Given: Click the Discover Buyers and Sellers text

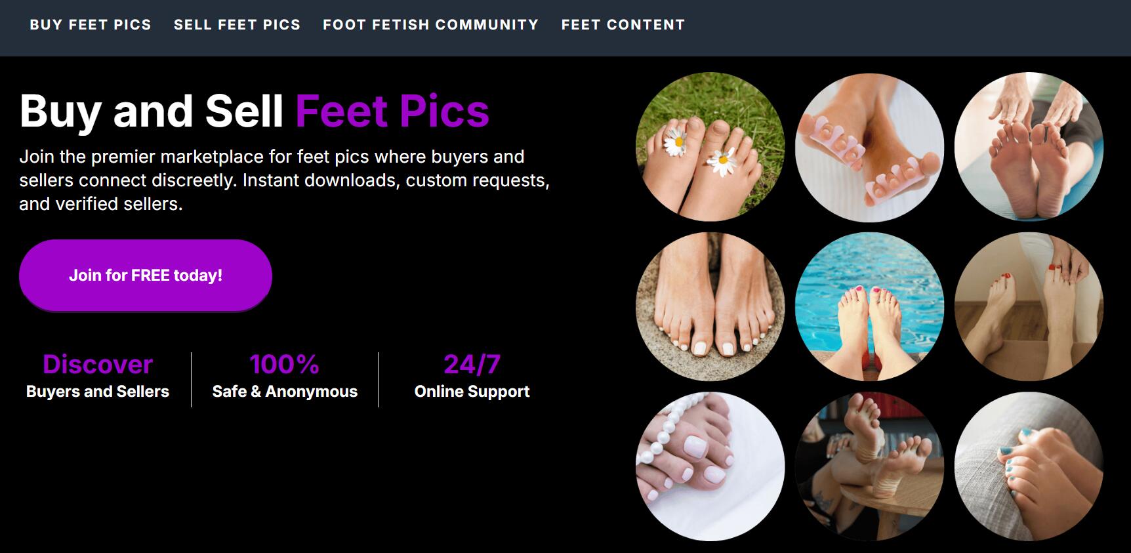Looking at the screenshot, I should click(x=97, y=377).
